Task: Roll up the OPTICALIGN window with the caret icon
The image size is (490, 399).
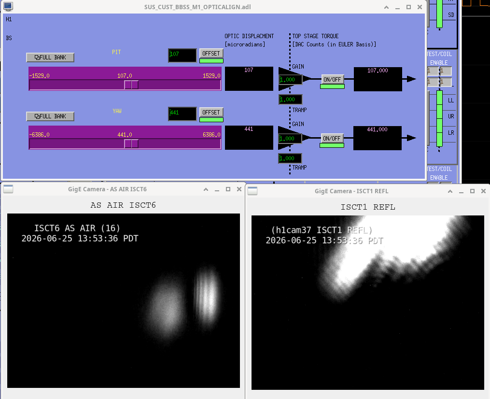Action: click(387, 7)
